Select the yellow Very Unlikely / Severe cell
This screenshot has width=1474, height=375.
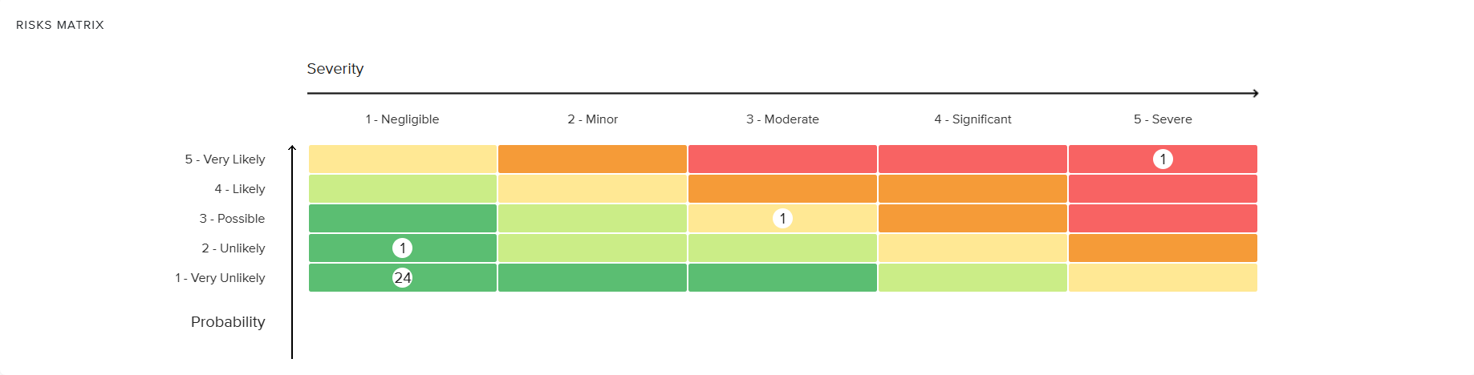(x=1163, y=278)
